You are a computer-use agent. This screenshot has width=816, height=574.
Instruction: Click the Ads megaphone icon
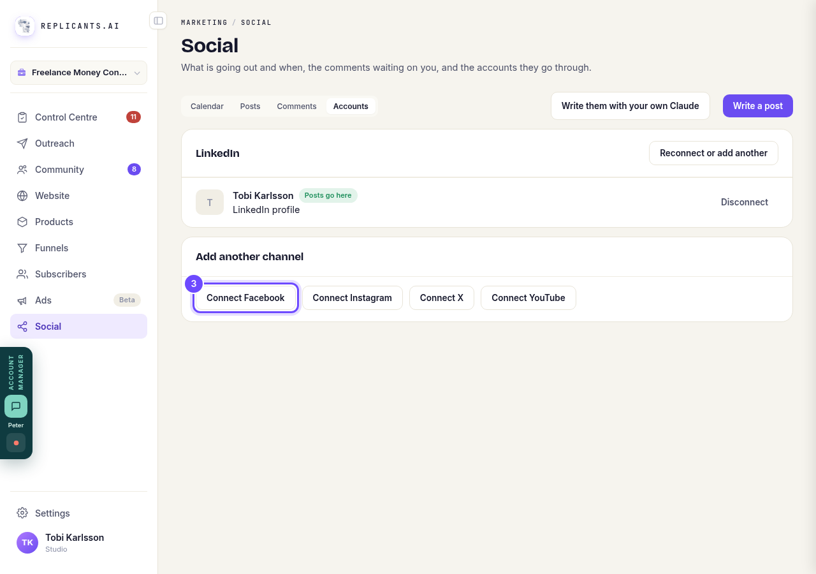point(22,300)
